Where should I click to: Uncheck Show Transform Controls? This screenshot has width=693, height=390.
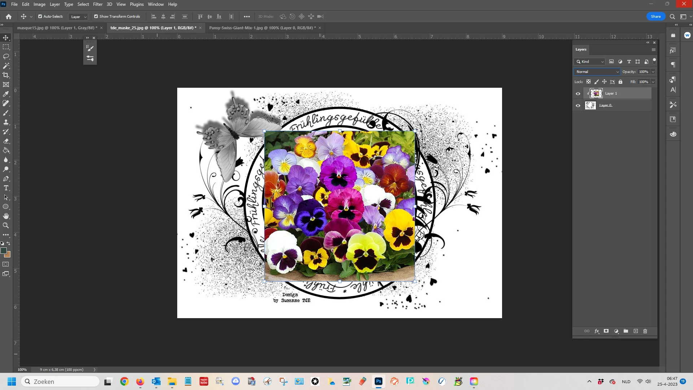pyautogui.click(x=96, y=17)
